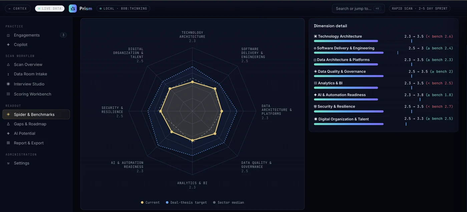This screenshot has width=467, height=212.
Task: Click the Search or jump to field
Action: coord(358,9)
